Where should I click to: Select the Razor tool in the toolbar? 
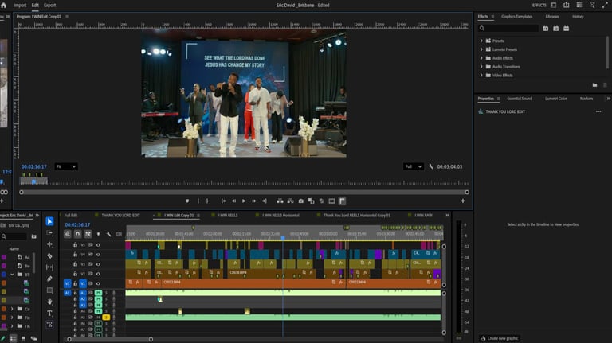(49, 256)
